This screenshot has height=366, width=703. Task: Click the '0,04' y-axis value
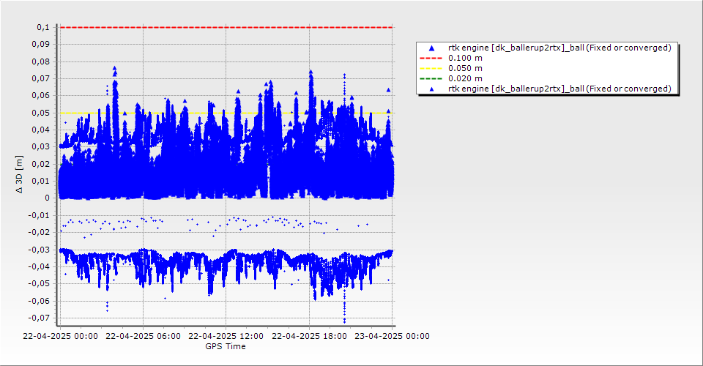(41, 130)
